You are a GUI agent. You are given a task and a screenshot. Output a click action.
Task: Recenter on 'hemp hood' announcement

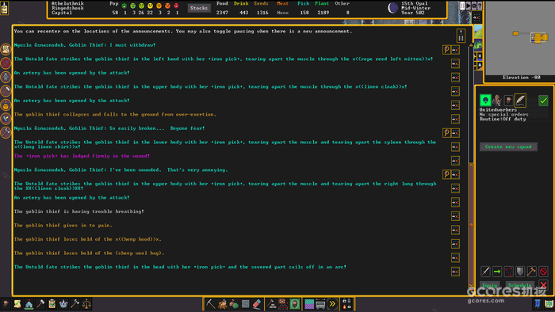click(x=456, y=244)
